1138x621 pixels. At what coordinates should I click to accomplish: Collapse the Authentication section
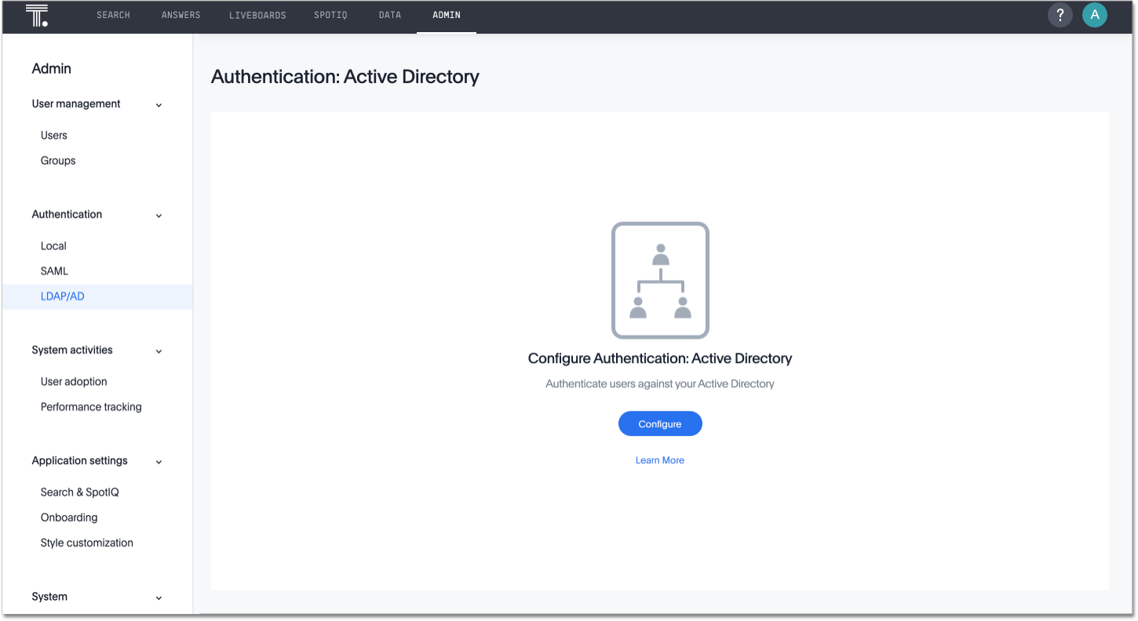click(159, 215)
